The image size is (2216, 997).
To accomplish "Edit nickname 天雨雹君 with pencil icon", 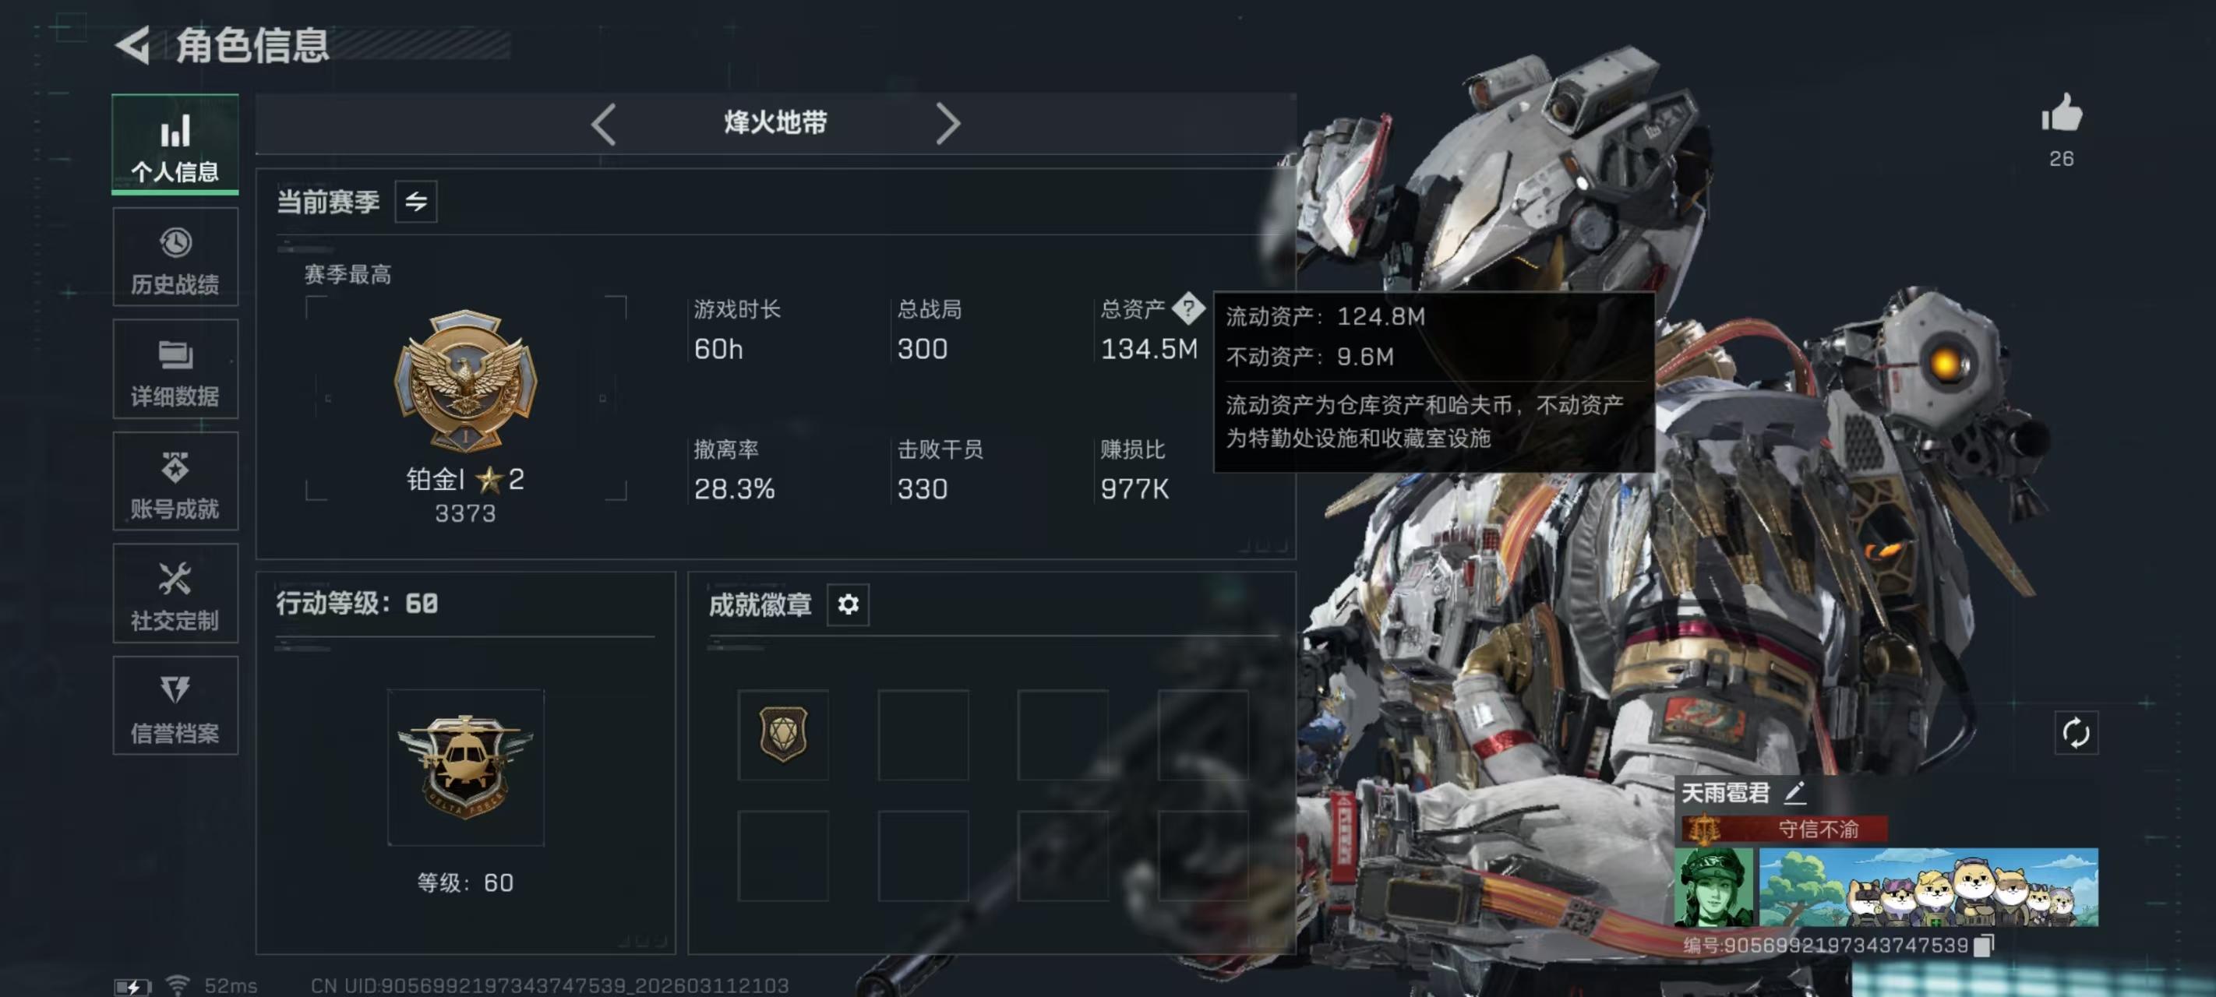I will point(1794,792).
